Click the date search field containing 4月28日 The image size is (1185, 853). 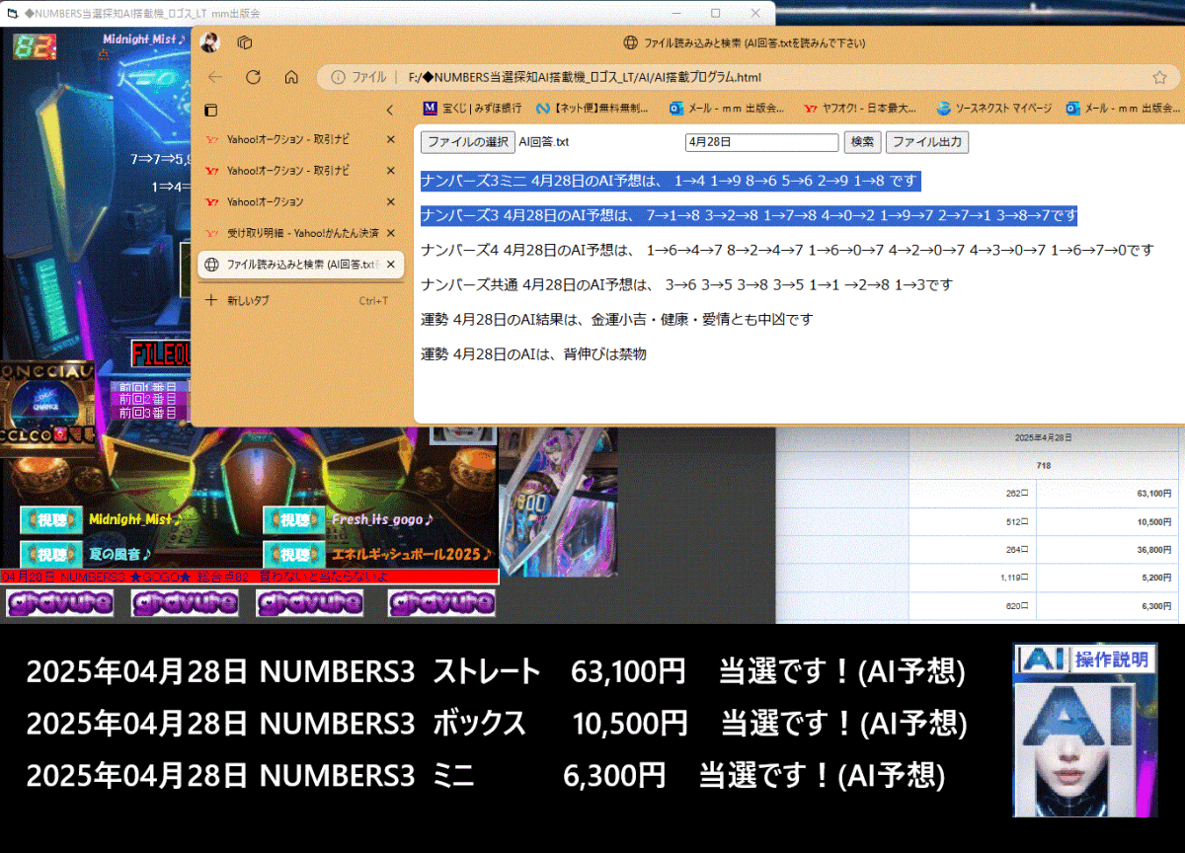click(761, 142)
